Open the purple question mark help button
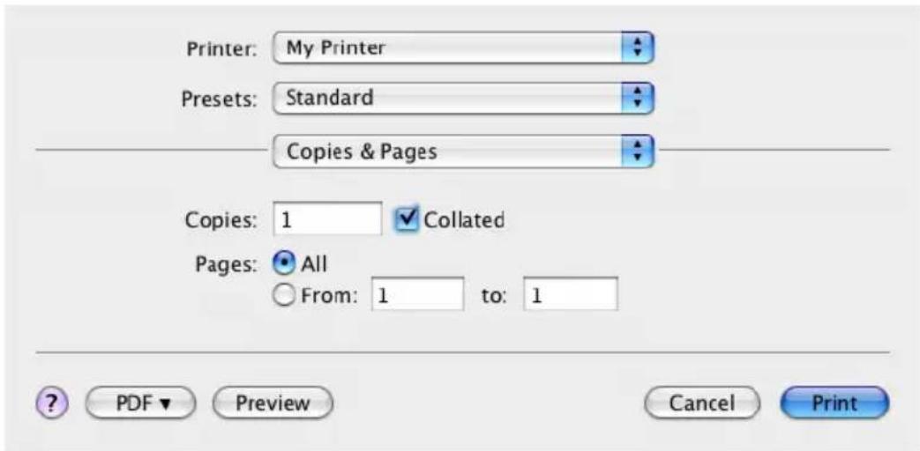The height and width of the screenshot is (451, 920). [52, 403]
